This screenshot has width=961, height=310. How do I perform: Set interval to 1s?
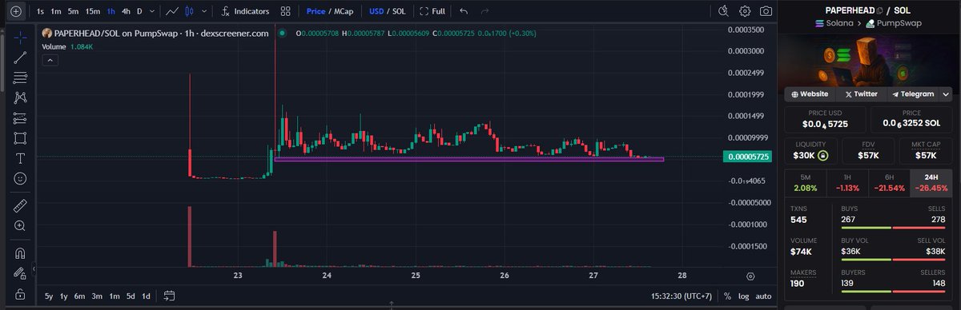click(40, 12)
